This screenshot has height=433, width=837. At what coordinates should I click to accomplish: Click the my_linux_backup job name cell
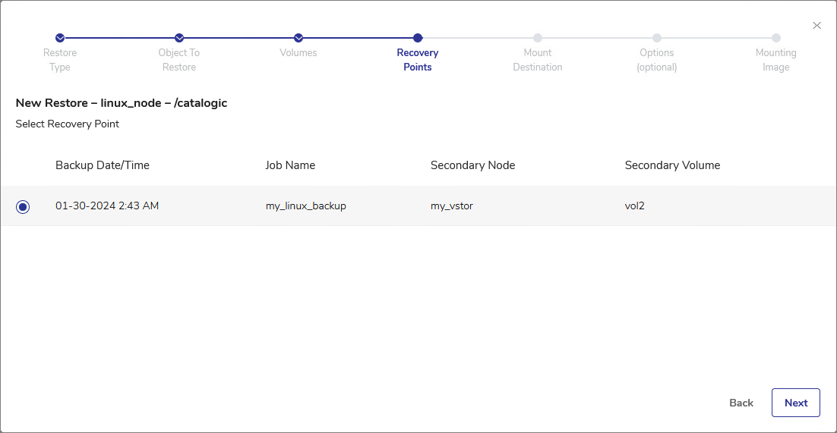tap(305, 206)
